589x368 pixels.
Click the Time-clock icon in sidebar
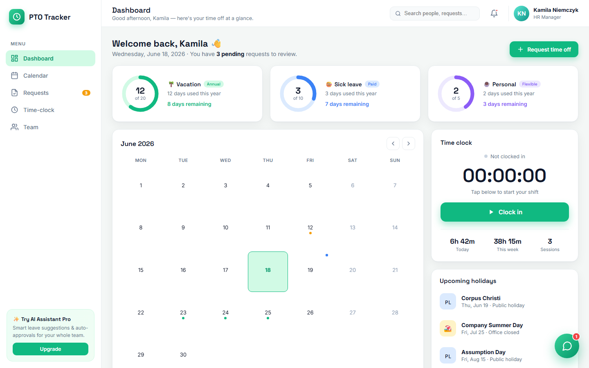point(15,110)
